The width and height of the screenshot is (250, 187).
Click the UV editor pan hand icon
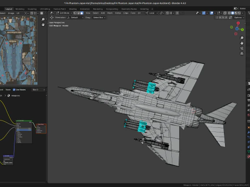[x=43, y=24]
